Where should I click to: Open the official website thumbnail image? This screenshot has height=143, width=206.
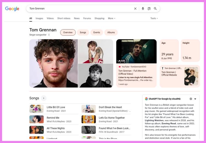tap(191, 76)
